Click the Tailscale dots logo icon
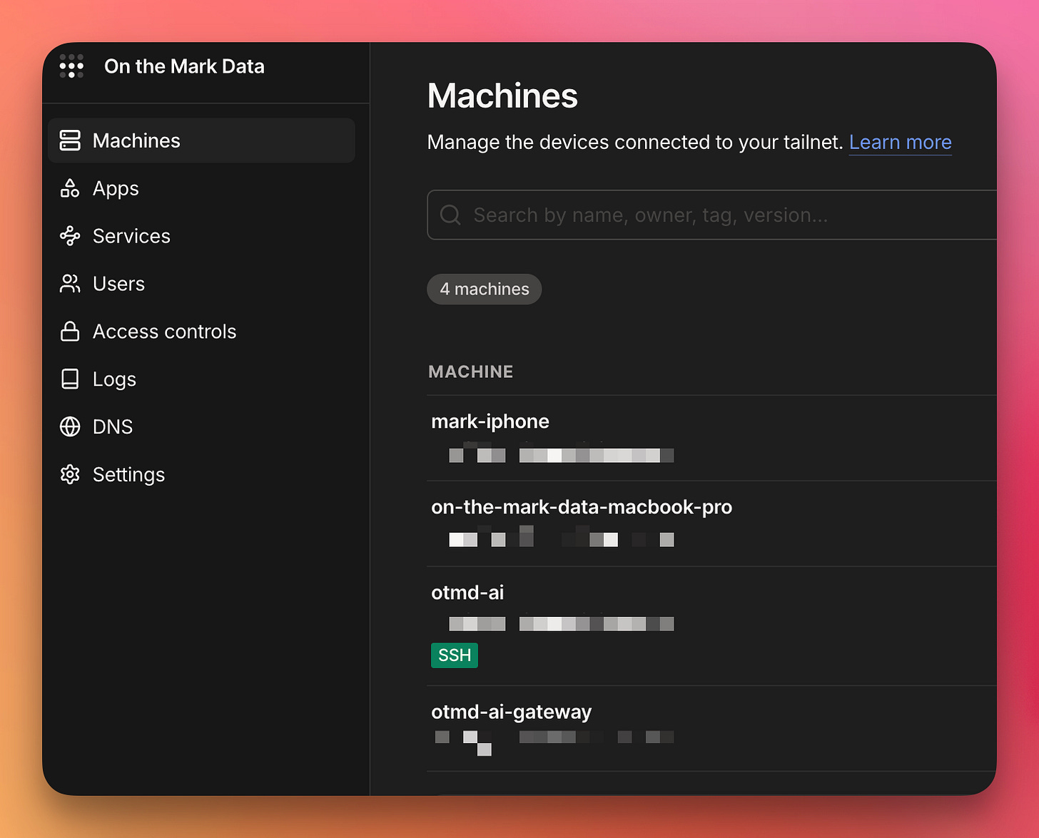Image resolution: width=1039 pixels, height=838 pixels. click(x=71, y=66)
